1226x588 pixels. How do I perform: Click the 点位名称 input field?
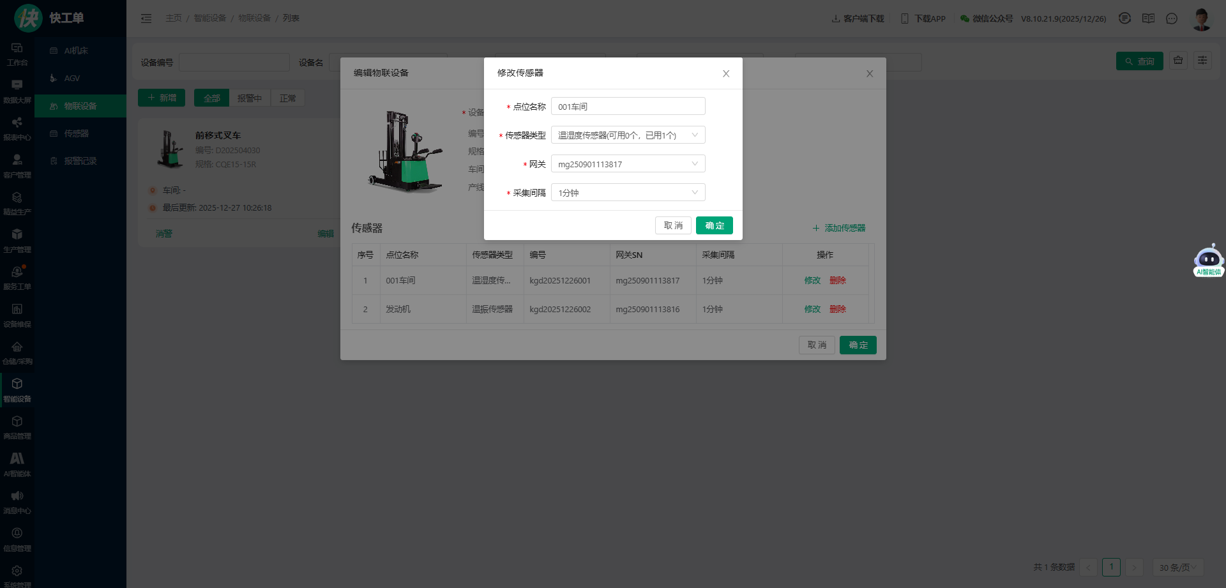[628, 107]
